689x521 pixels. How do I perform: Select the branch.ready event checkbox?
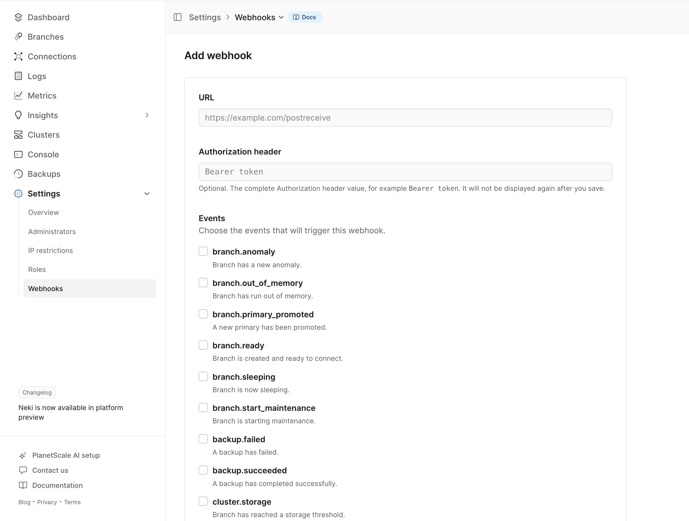pyautogui.click(x=203, y=345)
